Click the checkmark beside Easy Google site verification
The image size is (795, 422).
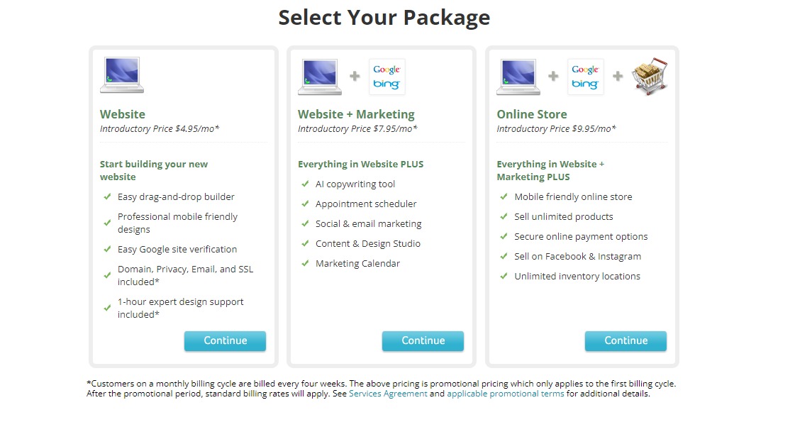pos(108,249)
